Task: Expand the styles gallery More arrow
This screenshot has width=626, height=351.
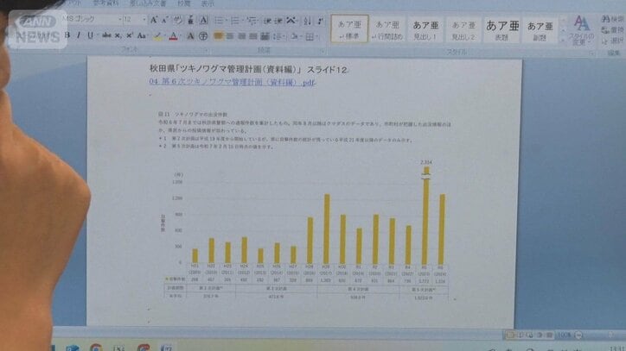Action: point(564,41)
